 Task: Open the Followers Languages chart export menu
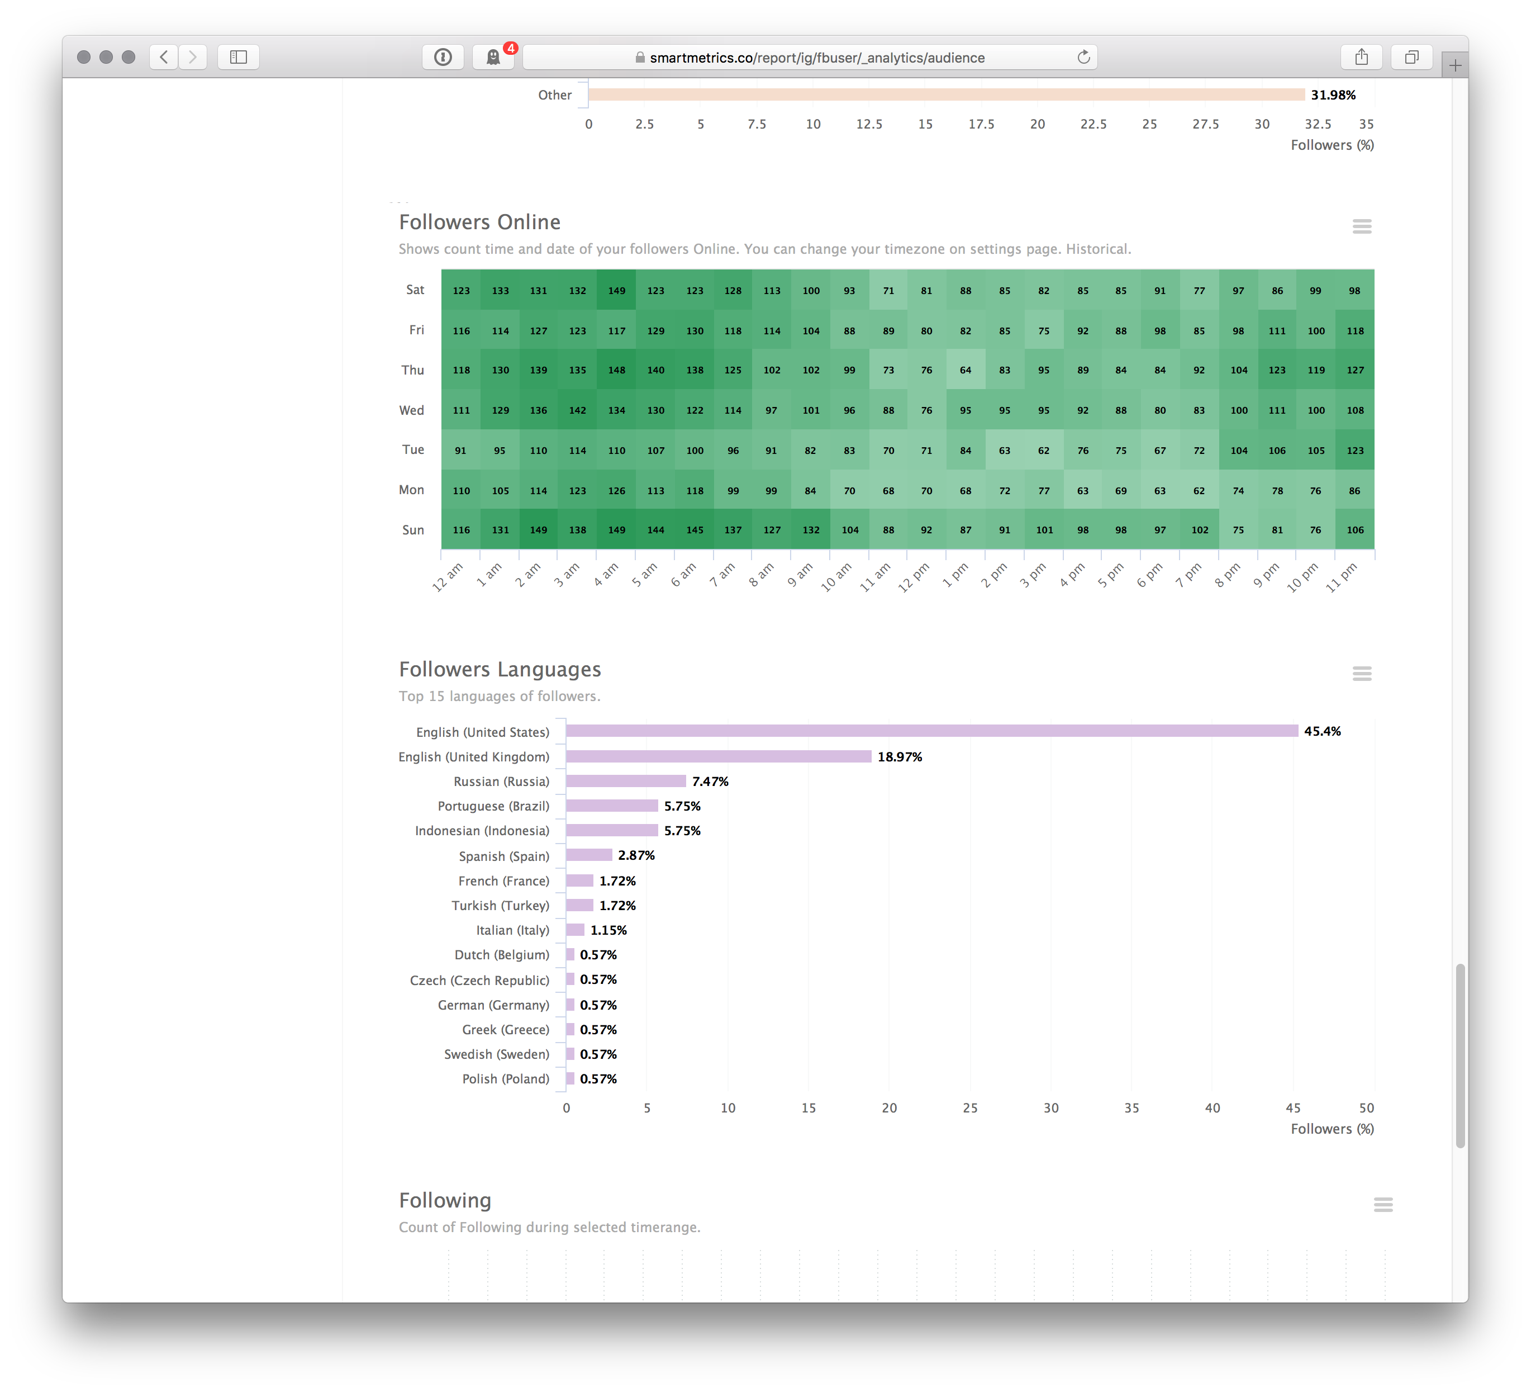(1362, 674)
